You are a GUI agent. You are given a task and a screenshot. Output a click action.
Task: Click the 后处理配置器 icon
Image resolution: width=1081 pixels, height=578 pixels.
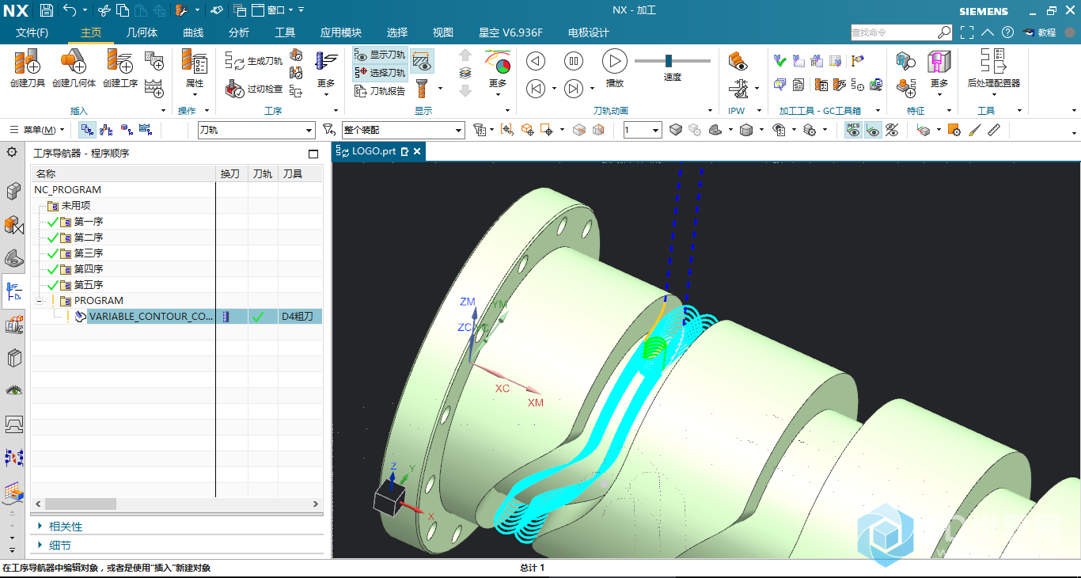coord(993,68)
